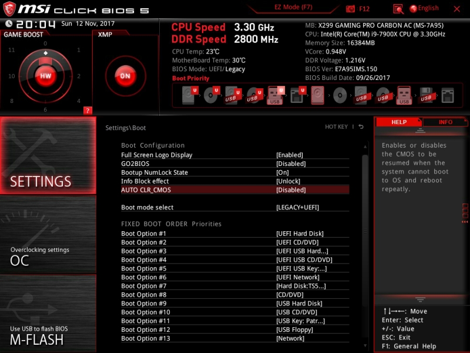This screenshot has height=353, width=470.
Task: Pick the UEFI USB CD/DVD boot icon
Action: pyautogui.click(x=255, y=95)
